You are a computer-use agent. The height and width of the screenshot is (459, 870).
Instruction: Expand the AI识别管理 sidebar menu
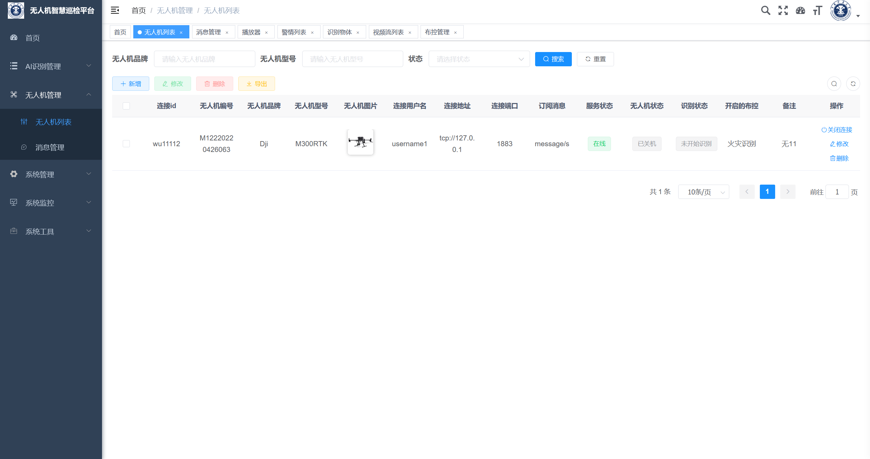click(x=51, y=66)
